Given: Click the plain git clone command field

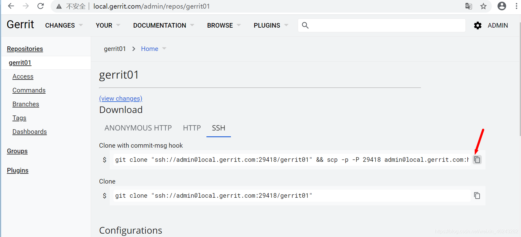Looking at the screenshot, I should coord(292,196).
